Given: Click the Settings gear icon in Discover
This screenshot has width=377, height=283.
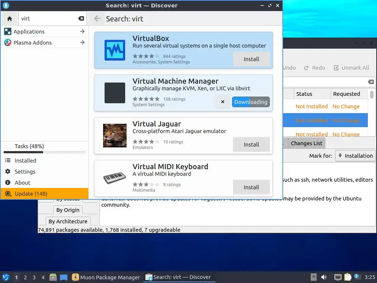Looking at the screenshot, I should (x=8, y=172).
